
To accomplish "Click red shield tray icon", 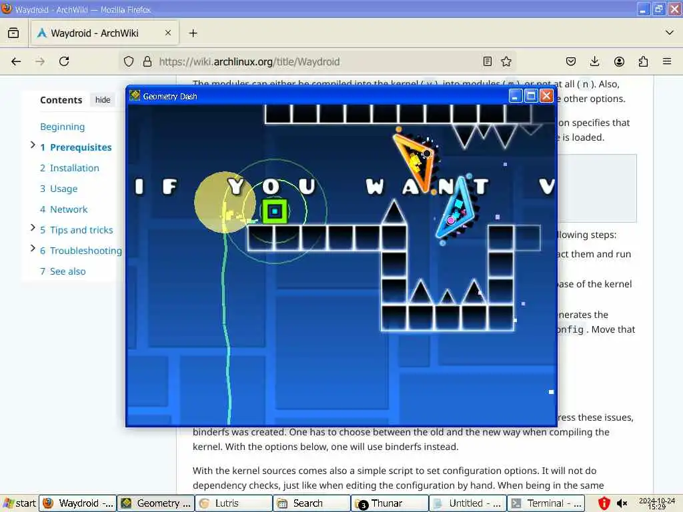I will tap(604, 503).
